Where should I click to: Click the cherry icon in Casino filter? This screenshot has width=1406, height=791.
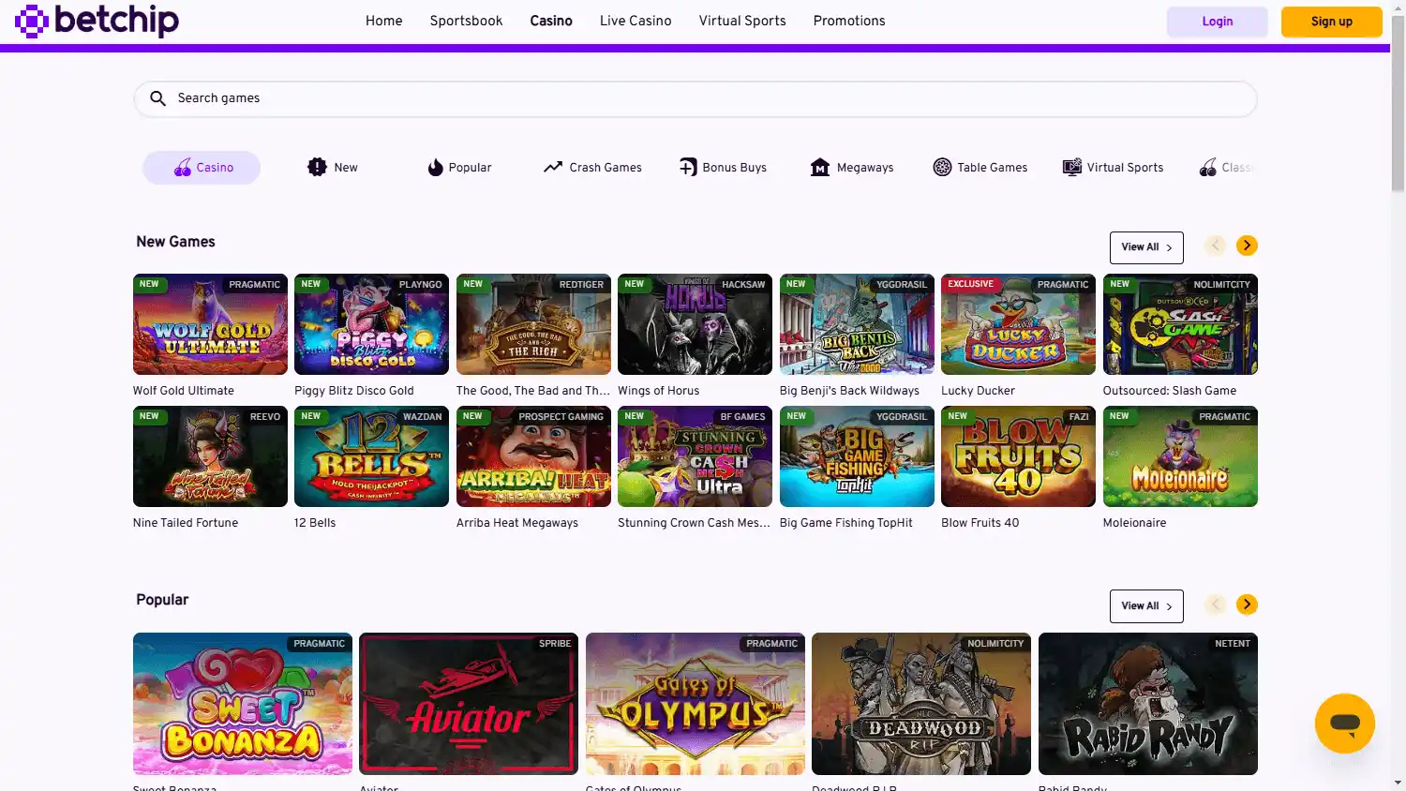click(x=183, y=168)
